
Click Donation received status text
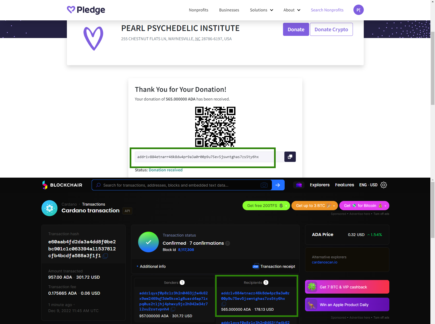(166, 170)
